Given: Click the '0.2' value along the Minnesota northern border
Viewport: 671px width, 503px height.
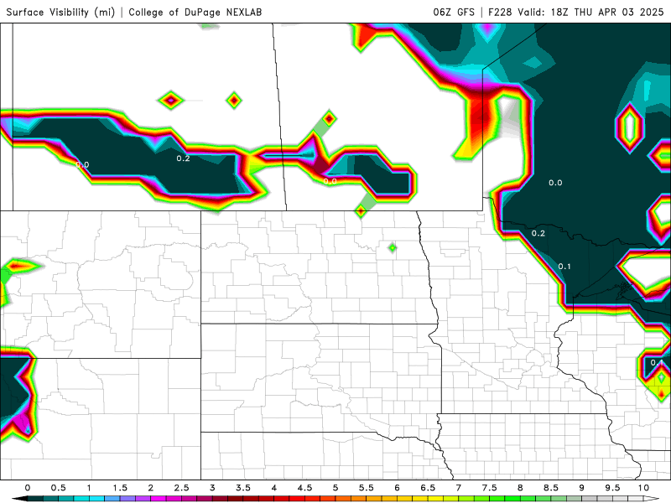Looking at the screenshot, I should [x=538, y=233].
